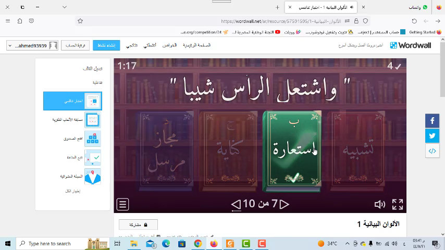Open a new browser tab
The image size is (445, 250).
coord(277,7)
